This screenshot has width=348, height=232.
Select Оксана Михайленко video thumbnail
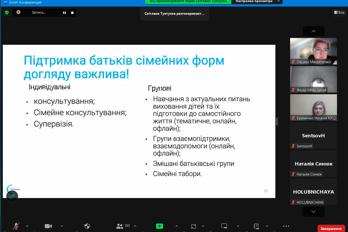313,51
